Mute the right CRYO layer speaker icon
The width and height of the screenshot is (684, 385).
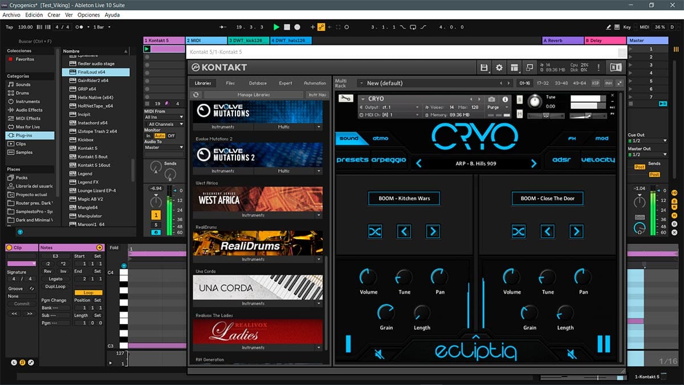(572, 354)
